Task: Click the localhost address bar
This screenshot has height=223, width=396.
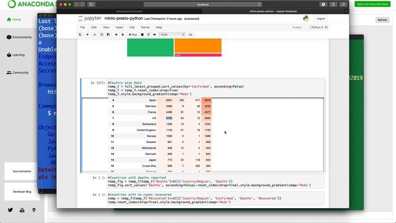Action: [203, 4]
